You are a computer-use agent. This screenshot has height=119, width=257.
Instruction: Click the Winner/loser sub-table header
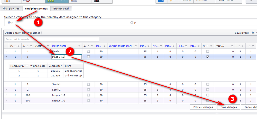(38, 66)
